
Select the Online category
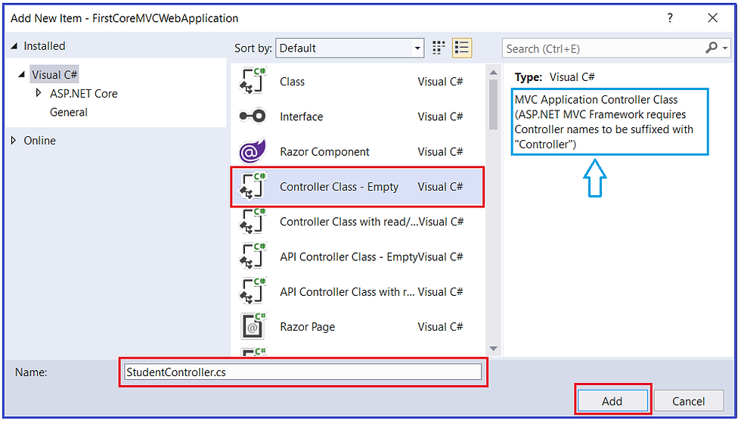click(x=39, y=141)
